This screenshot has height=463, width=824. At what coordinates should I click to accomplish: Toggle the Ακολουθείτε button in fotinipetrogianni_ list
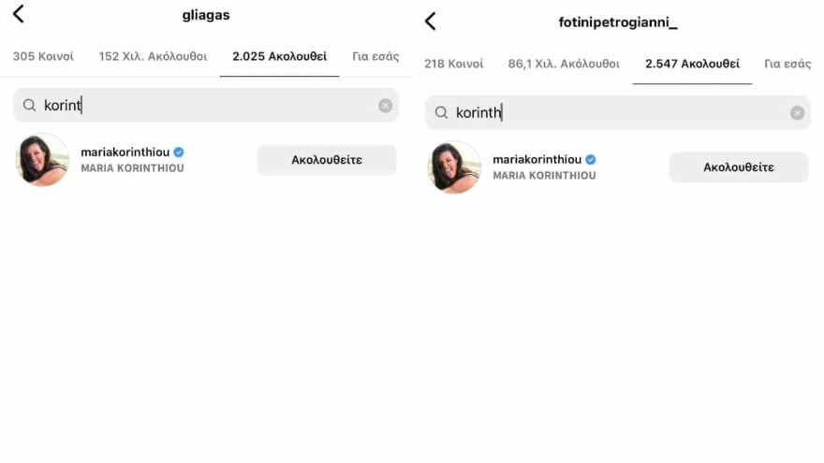tap(739, 167)
